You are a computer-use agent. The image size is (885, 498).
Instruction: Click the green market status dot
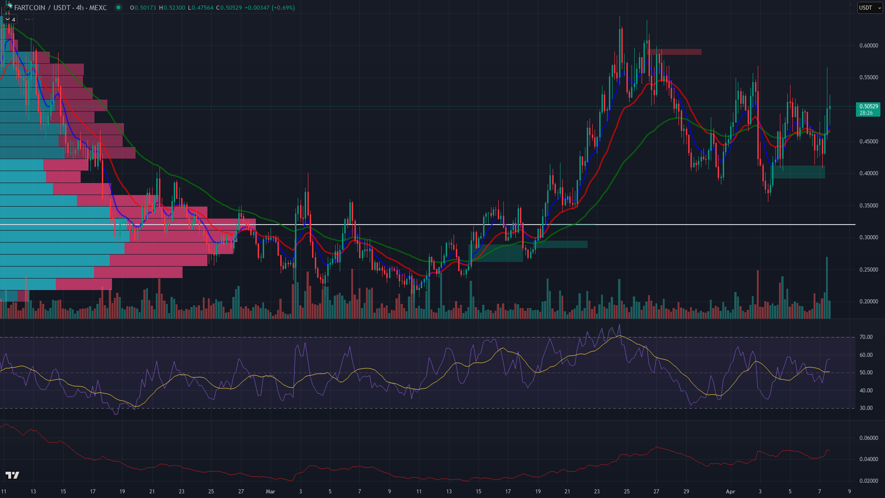click(x=118, y=7)
